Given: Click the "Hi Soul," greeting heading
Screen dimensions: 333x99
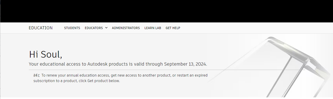Looking at the screenshot, I should click(x=46, y=54).
